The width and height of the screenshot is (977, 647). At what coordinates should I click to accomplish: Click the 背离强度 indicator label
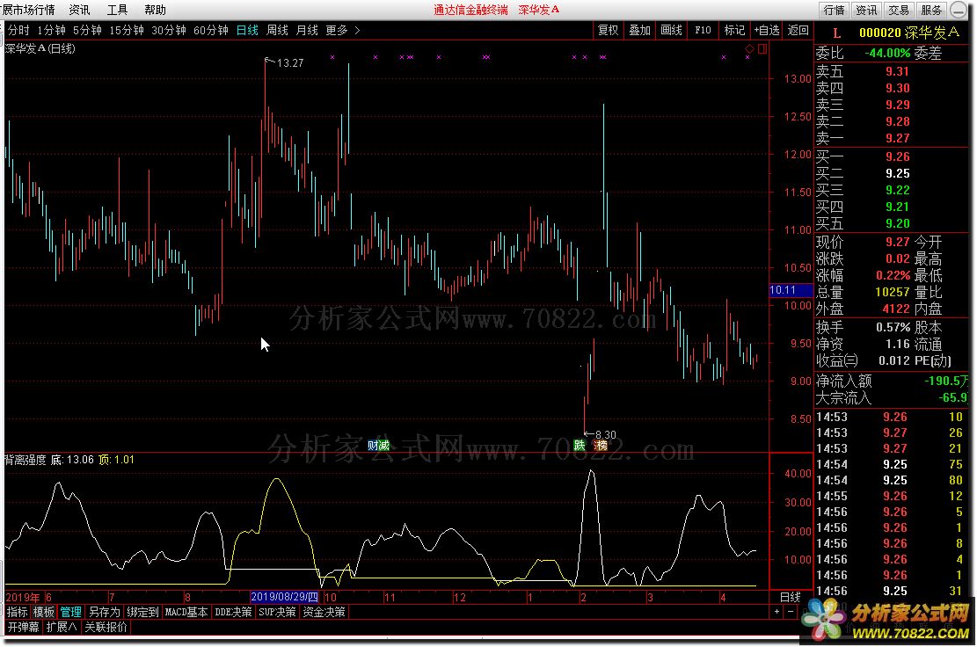click(x=26, y=460)
